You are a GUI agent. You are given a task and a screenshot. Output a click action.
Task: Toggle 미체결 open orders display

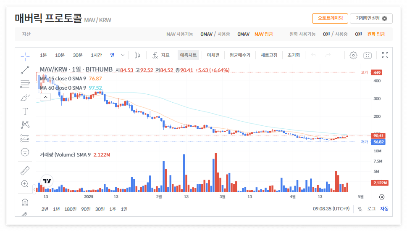[213, 55]
